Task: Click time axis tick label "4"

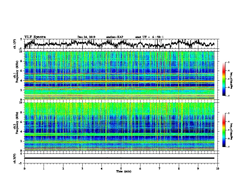Action: (x=102, y=169)
